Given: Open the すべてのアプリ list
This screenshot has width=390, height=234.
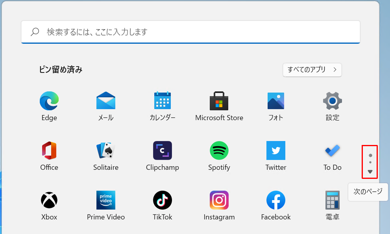Looking at the screenshot, I should tap(312, 70).
